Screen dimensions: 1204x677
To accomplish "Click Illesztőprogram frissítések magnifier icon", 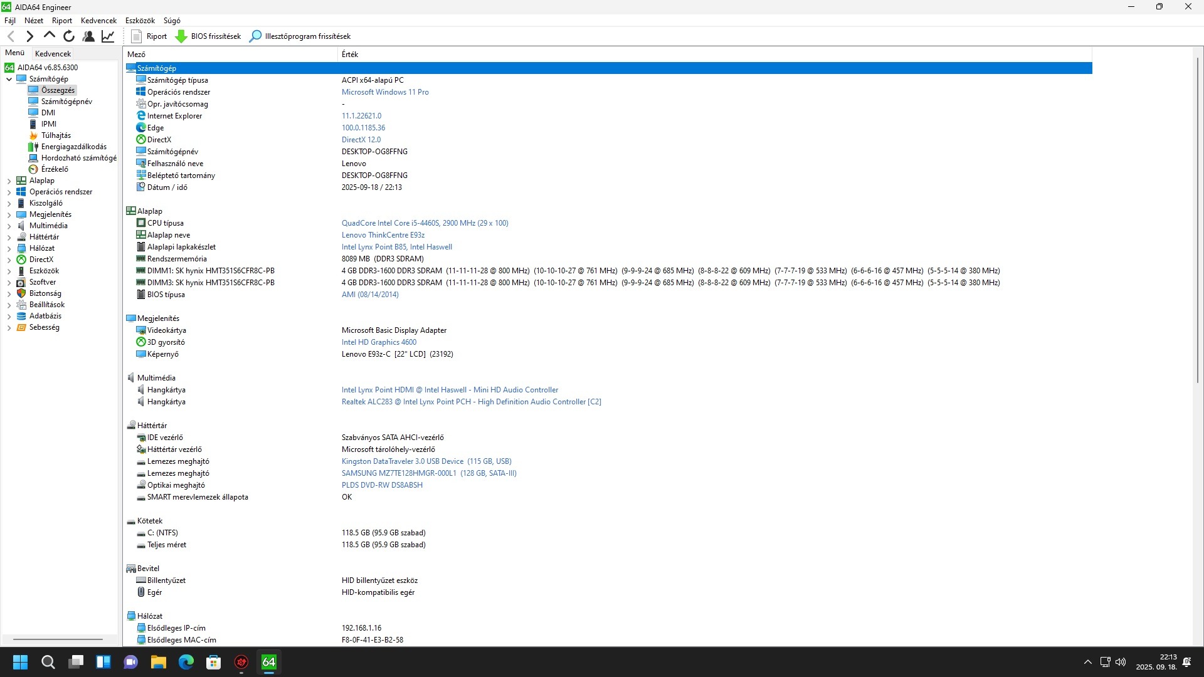I will coord(255,36).
